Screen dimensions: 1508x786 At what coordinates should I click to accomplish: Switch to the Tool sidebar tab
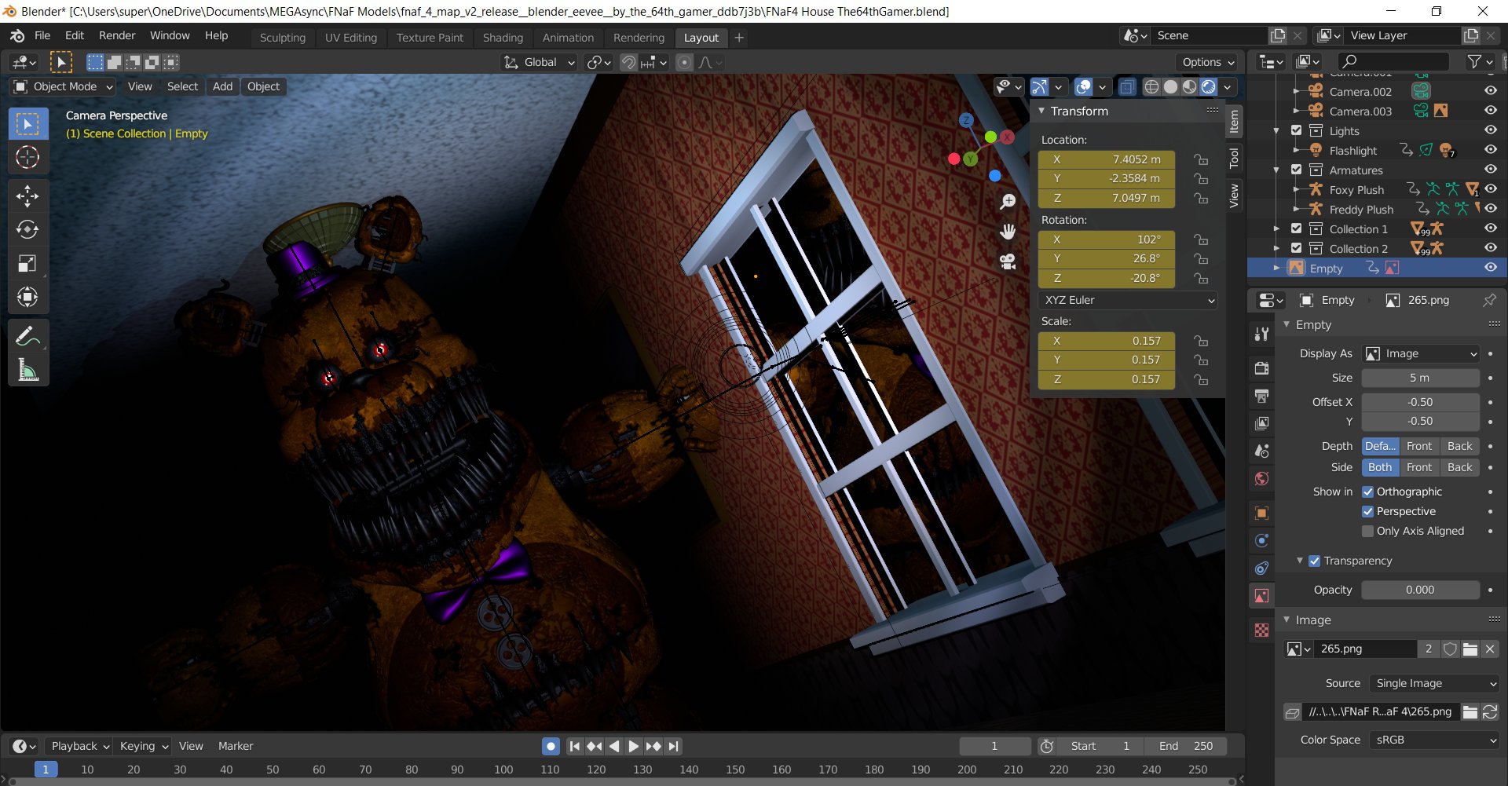click(x=1234, y=158)
